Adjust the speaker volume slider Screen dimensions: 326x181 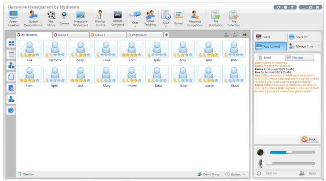click(x=290, y=152)
